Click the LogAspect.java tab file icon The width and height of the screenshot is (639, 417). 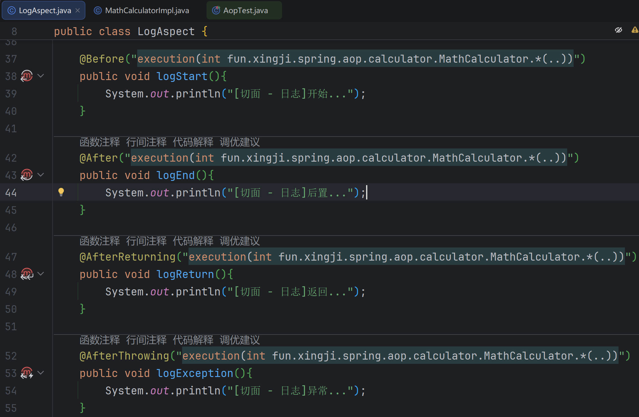tap(12, 11)
